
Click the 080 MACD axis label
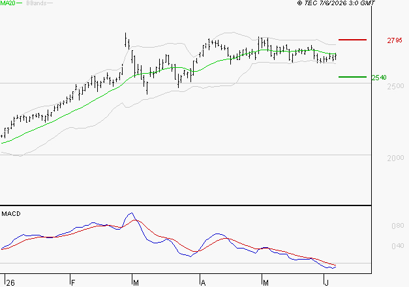[397, 226]
